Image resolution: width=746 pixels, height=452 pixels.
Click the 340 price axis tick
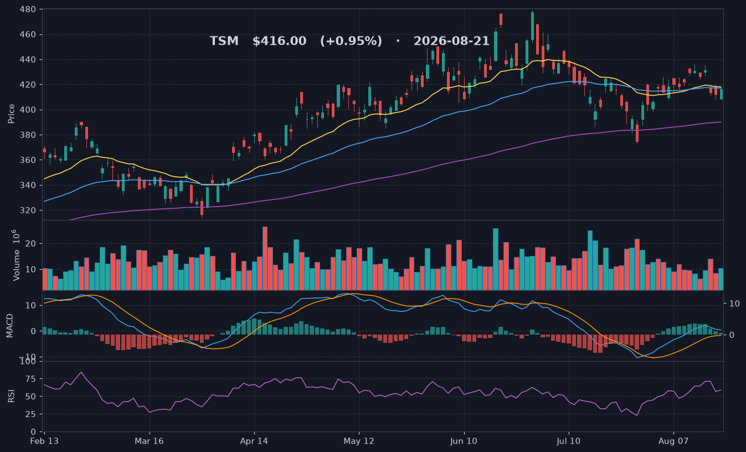click(28, 185)
